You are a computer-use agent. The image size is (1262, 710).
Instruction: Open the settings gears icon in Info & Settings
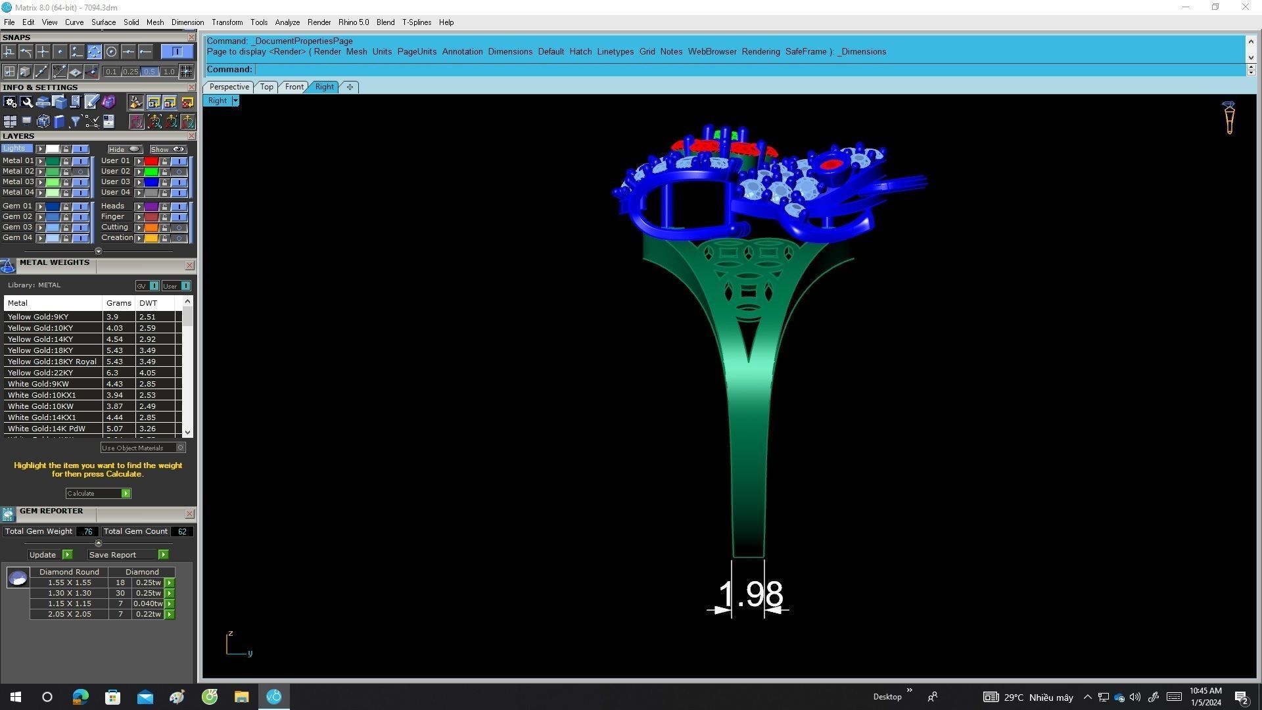pos(10,102)
